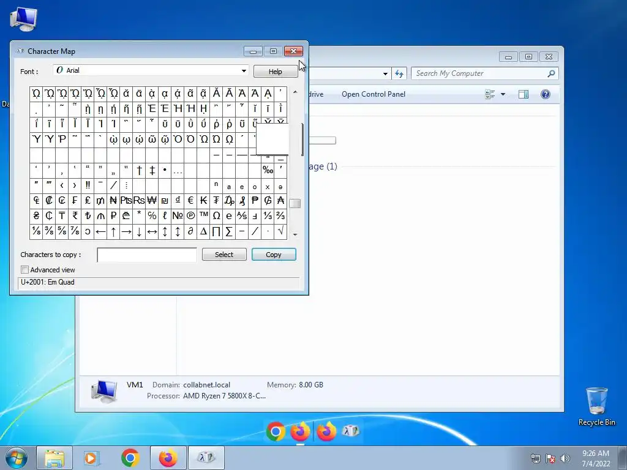Select the Rs rupee character

coord(139,200)
